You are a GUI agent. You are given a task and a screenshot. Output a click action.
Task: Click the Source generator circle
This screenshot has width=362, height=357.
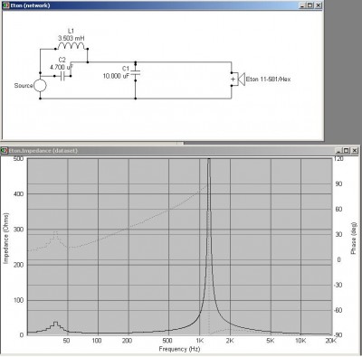(40, 86)
